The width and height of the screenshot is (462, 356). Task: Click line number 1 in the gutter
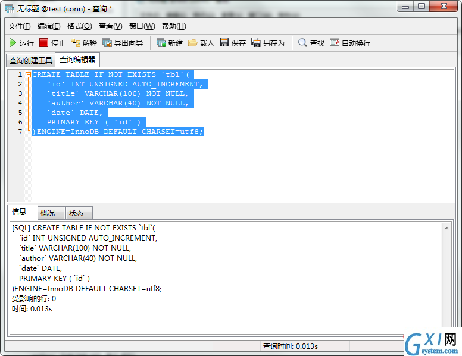[x=20, y=74]
